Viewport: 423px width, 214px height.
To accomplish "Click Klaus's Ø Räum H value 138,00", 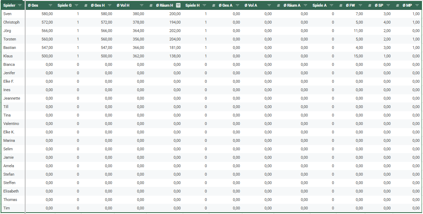I will click(x=175, y=56).
